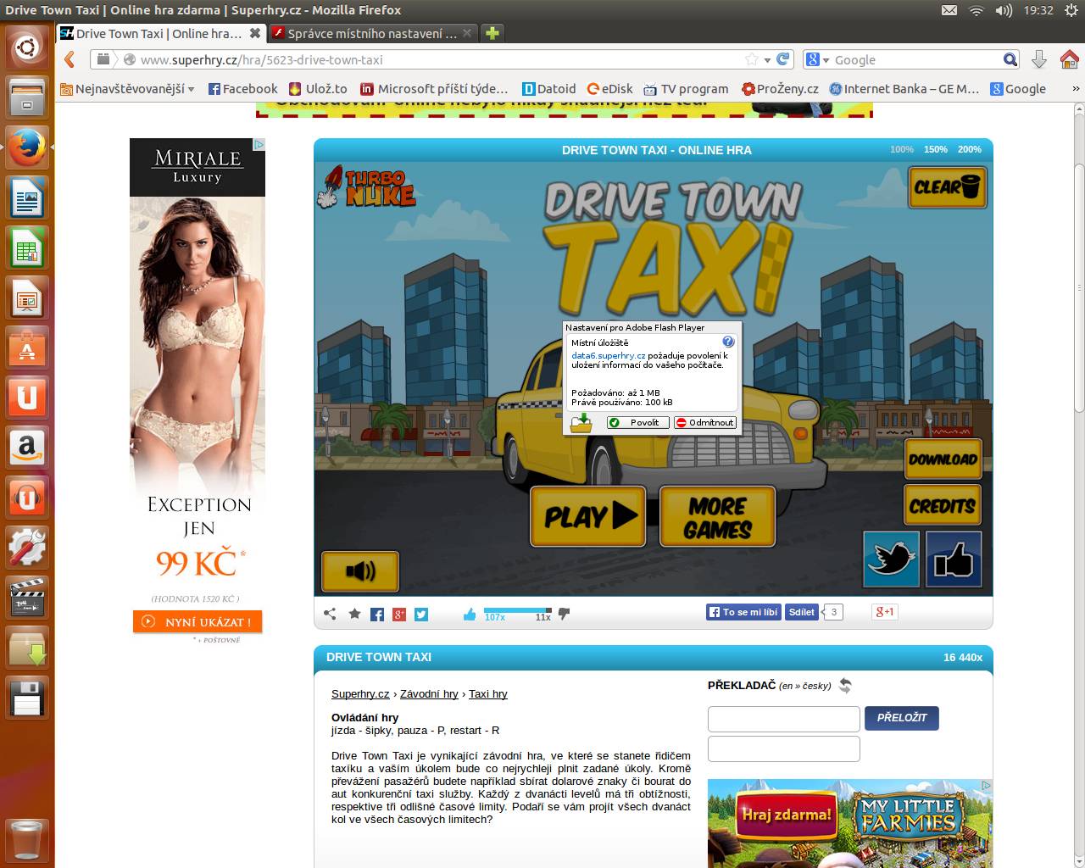Image resolution: width=1085 pixels, height=868 pixels.
Task: Rate the game with thumbs down
Action: tap(564, 614)
